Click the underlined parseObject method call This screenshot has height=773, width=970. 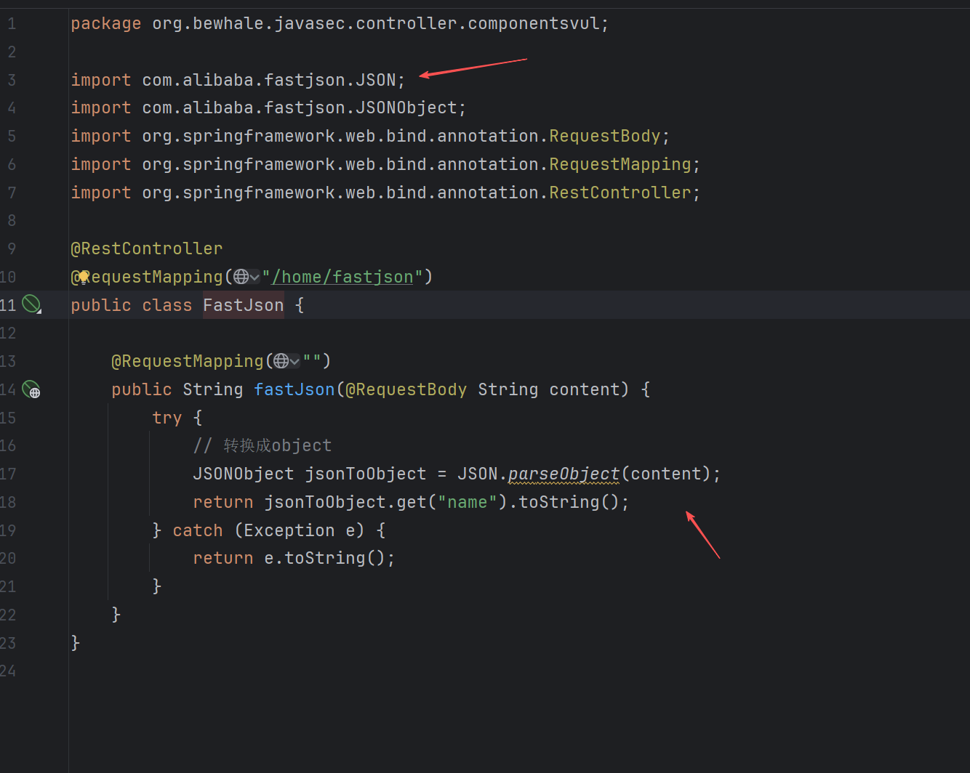pyautogui.click(x=564, y=474)
